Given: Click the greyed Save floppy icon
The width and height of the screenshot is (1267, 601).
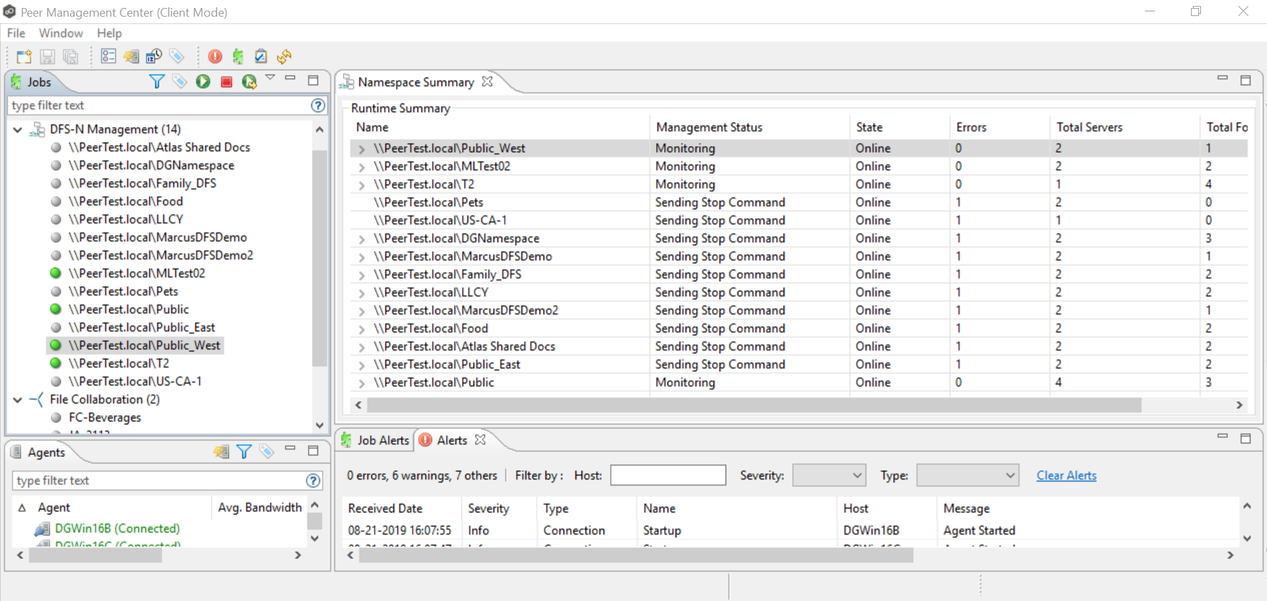Looking at the screenshot, I should [x=47, y=57].
